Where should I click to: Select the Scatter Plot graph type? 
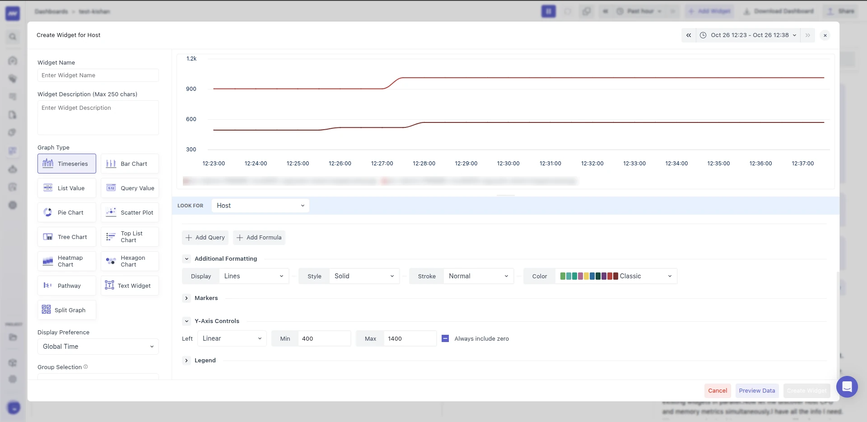(x=130, y=212)
